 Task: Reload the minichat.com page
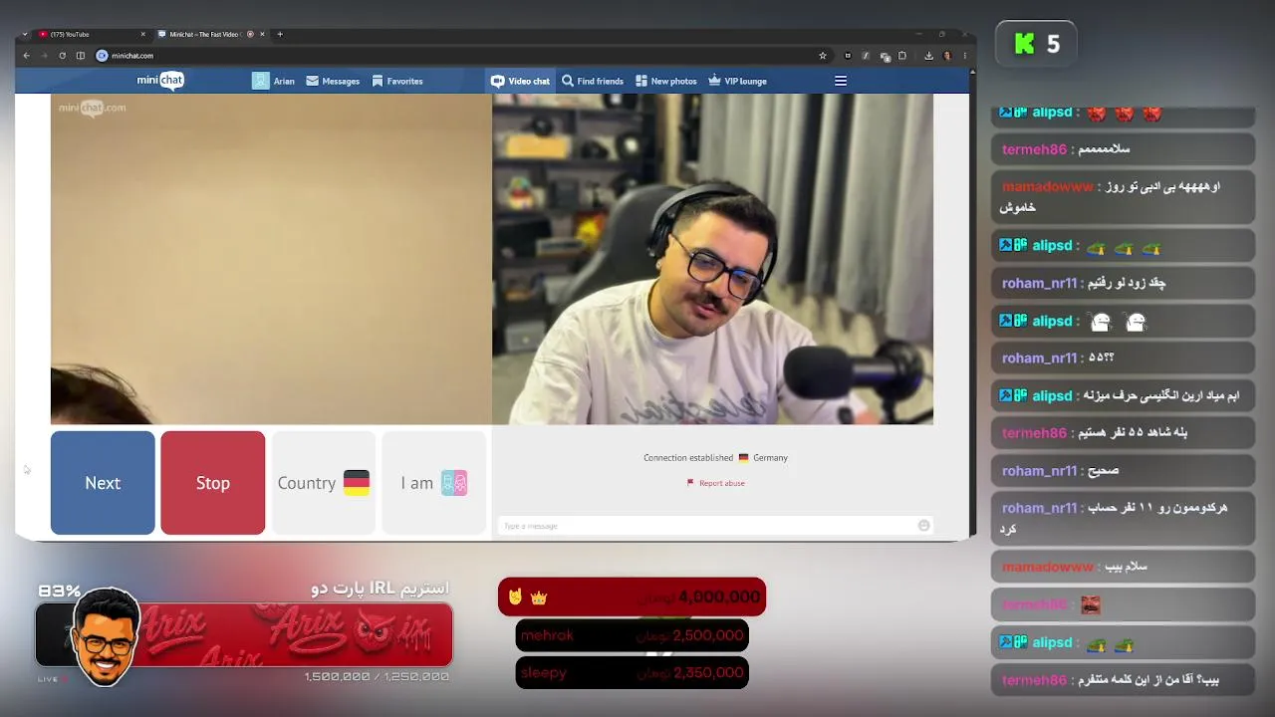click(x=62, y=56)
